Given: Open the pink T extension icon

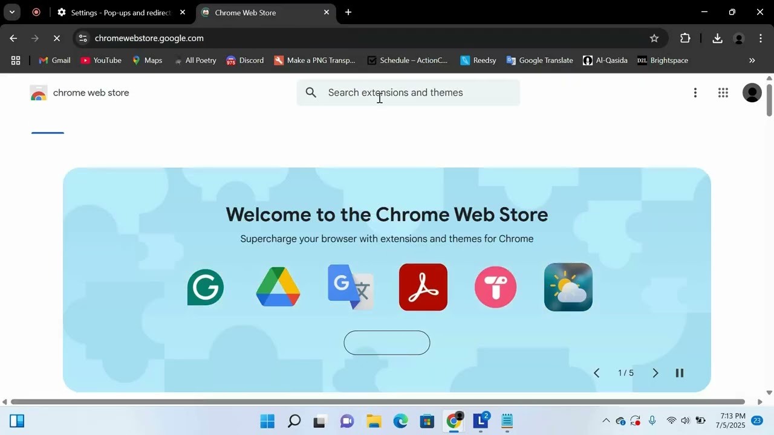Looking at the screenshot, I should click(496, 287).
